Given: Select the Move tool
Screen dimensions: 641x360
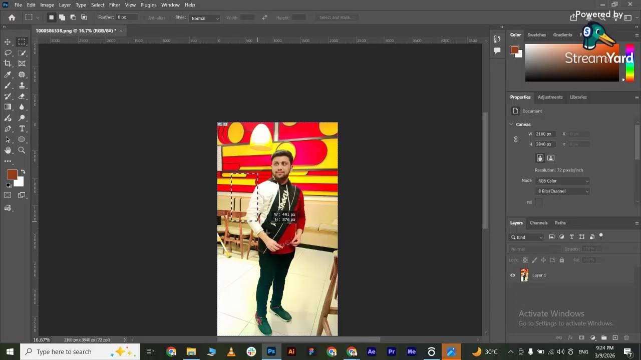Looking at the screenshot, I should (8, 41).
